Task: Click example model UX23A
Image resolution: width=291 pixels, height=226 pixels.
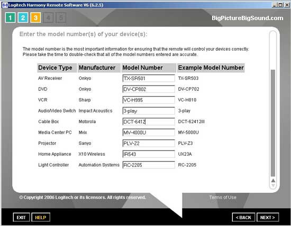Action: pos(185,154)
